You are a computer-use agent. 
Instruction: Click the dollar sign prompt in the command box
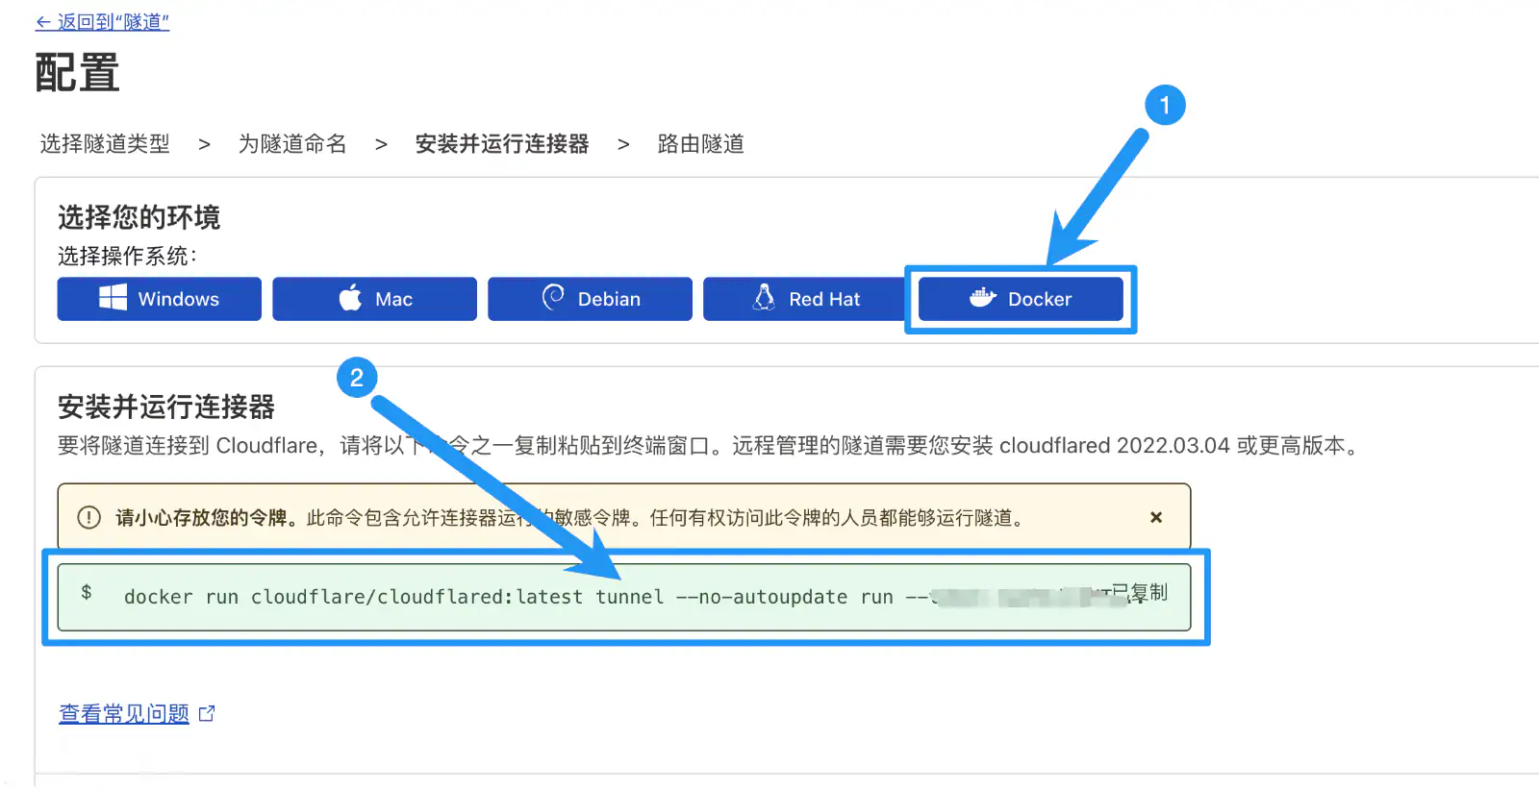click(87, 593)
